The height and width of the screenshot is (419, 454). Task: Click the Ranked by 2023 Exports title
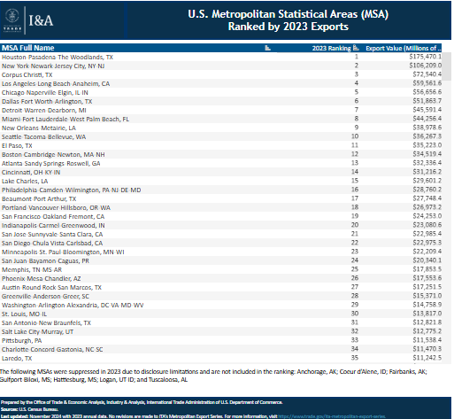tap(288, 27)
